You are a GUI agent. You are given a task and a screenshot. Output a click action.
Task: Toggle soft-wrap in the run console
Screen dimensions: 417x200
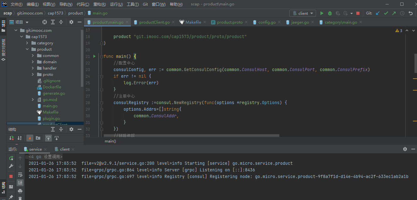[20, 175]
